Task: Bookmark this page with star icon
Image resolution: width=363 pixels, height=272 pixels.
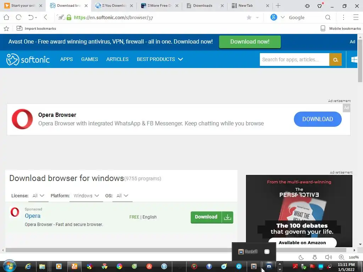Action: (249, 17)
